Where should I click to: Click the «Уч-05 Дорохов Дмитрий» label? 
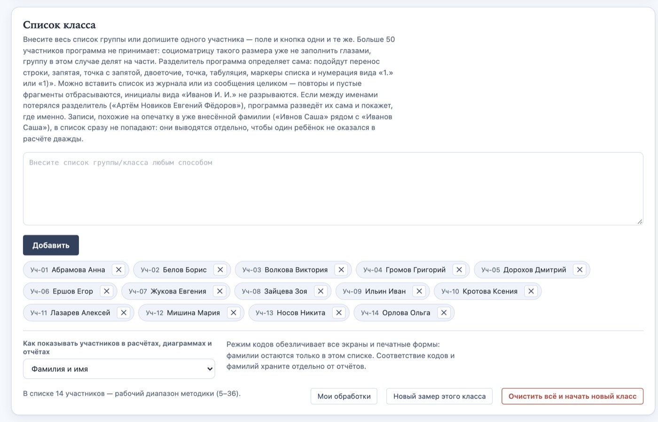pos(524,270)
